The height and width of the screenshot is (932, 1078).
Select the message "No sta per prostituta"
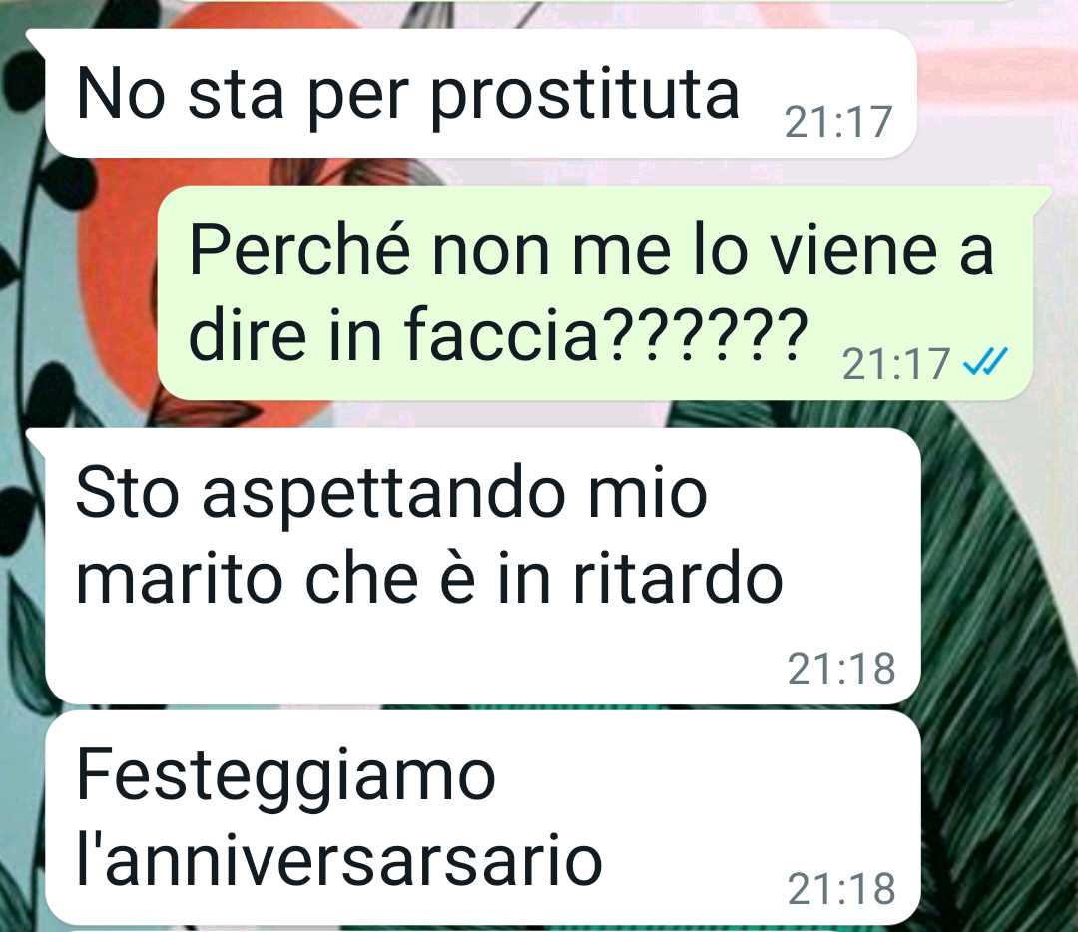[480, 94]
